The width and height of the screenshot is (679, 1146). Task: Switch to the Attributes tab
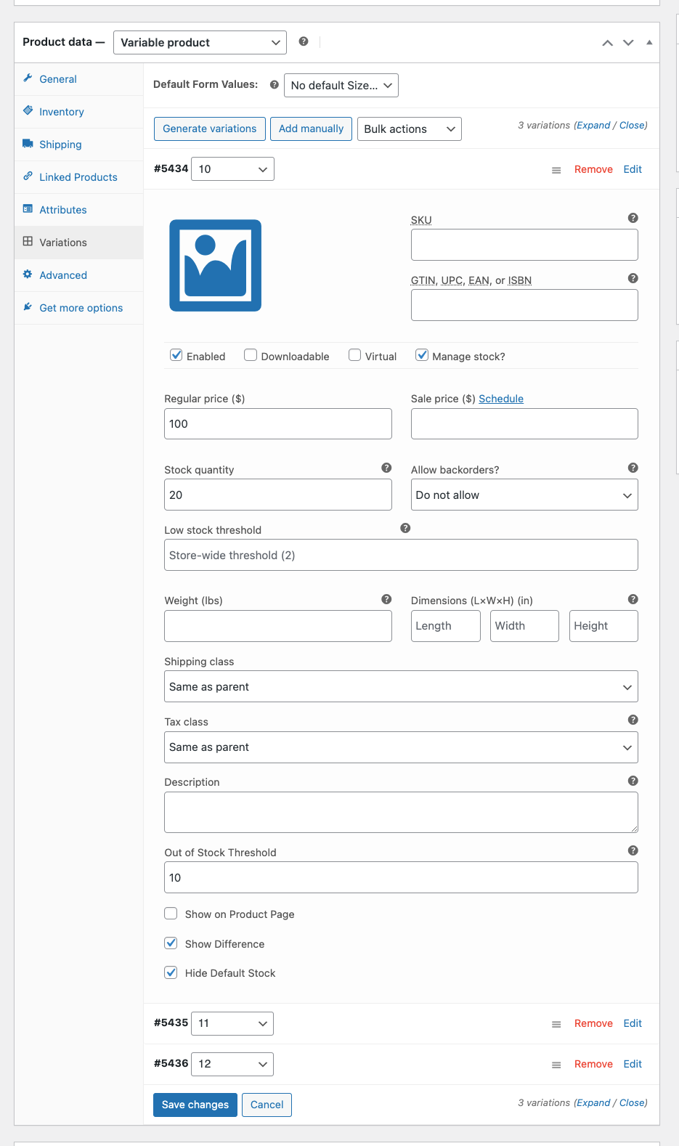click(63, 210)
